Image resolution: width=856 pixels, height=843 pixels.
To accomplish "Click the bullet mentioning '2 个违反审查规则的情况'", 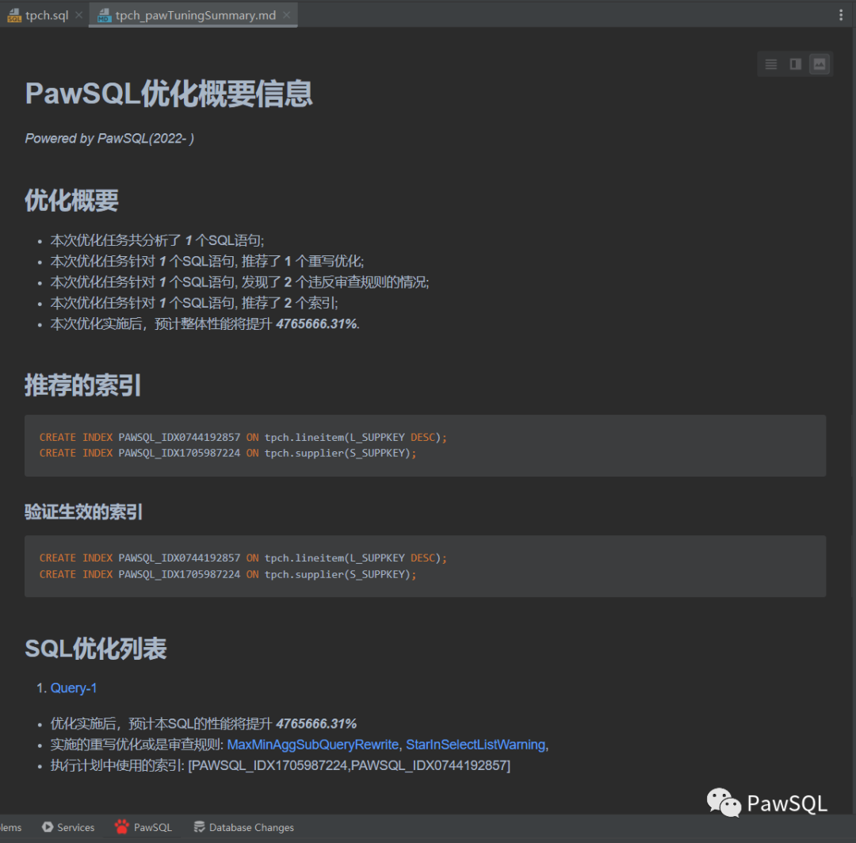I will [239, 282].
